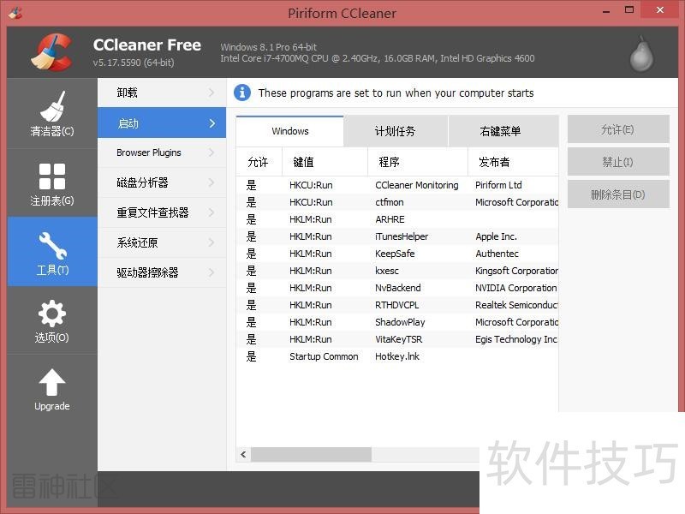Click the 工具 wrench icon in sidebar

pos(51,244)
